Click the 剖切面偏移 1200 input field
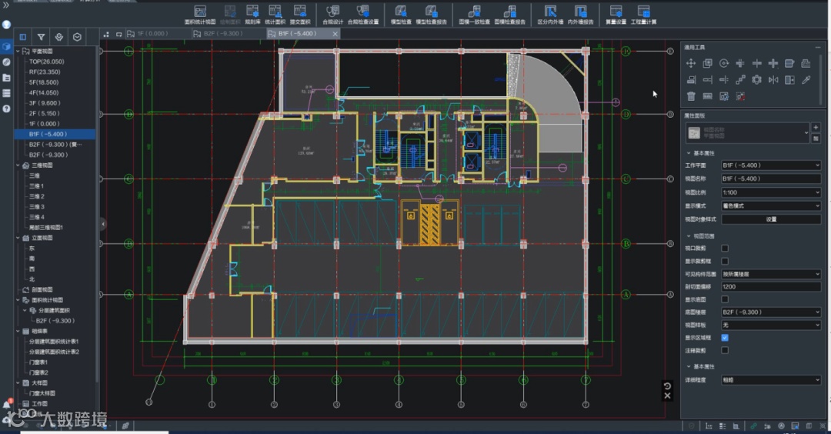Screen dimensions: 831x434 click(x=771, y=287)
